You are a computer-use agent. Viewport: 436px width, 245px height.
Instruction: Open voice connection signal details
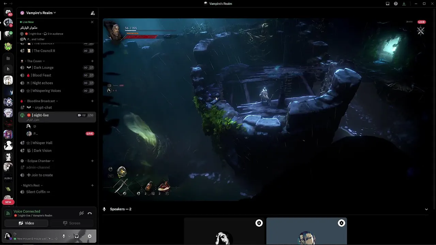point(8,213)
